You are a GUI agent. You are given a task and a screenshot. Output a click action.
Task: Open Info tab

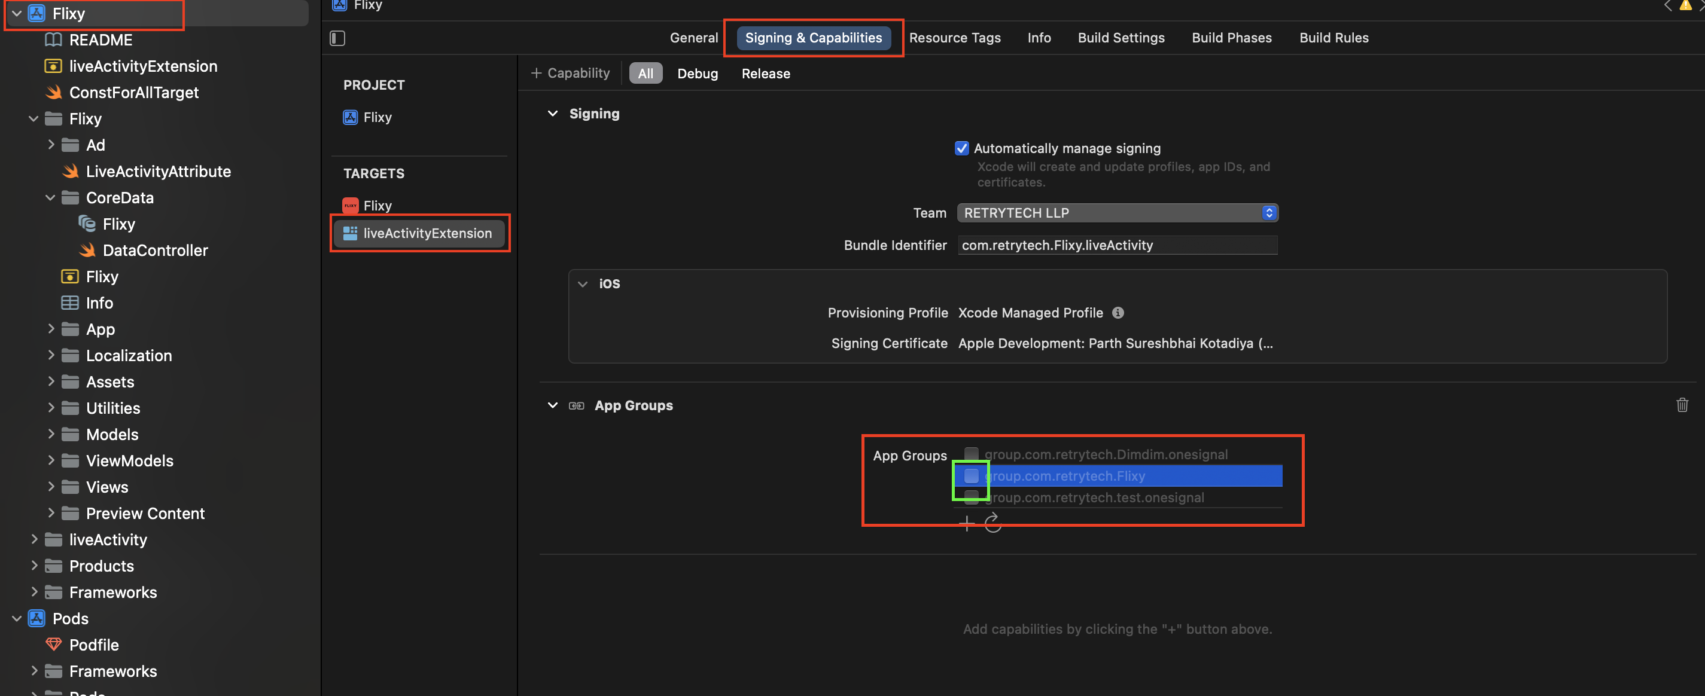[x=1039, y=38]
